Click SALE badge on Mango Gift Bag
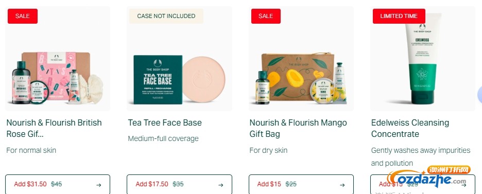Image resolution: width=482 pixels, height=194 pixels. pos(266,16)
